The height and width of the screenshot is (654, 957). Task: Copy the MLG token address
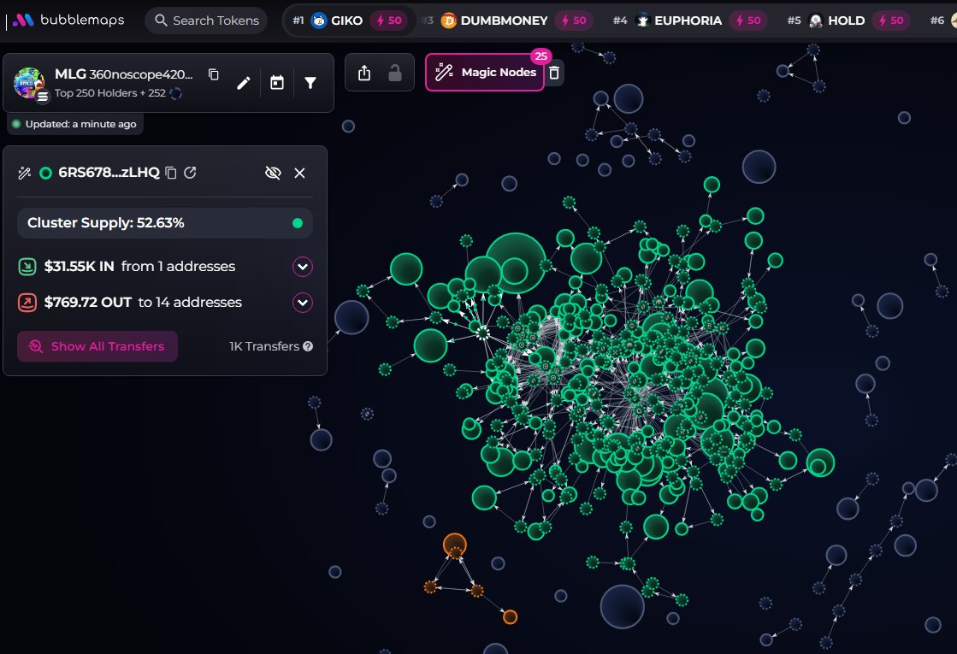214,75
